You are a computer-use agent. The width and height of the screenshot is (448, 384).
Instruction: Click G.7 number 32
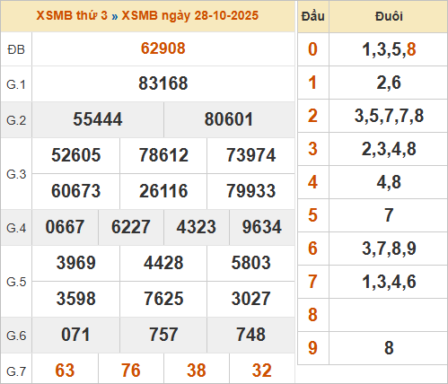point(262,371)
